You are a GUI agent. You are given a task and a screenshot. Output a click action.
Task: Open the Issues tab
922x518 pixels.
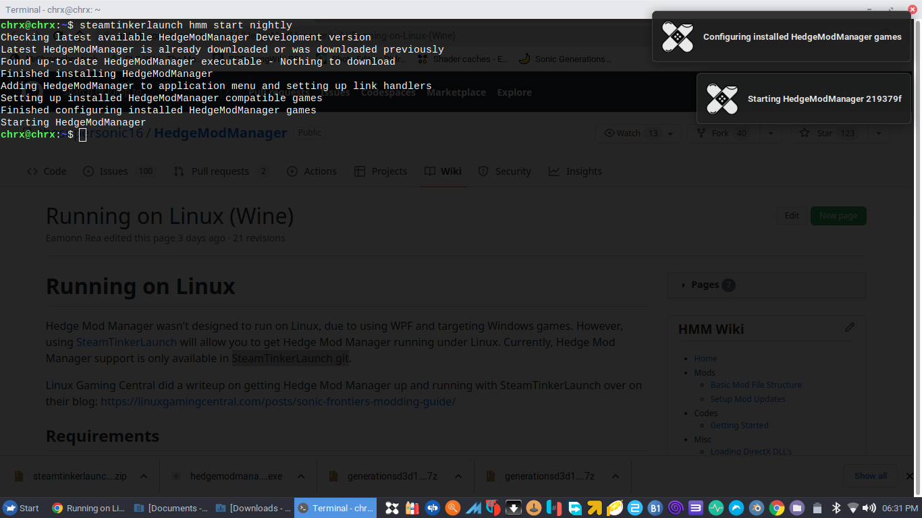tap(113, 171)
